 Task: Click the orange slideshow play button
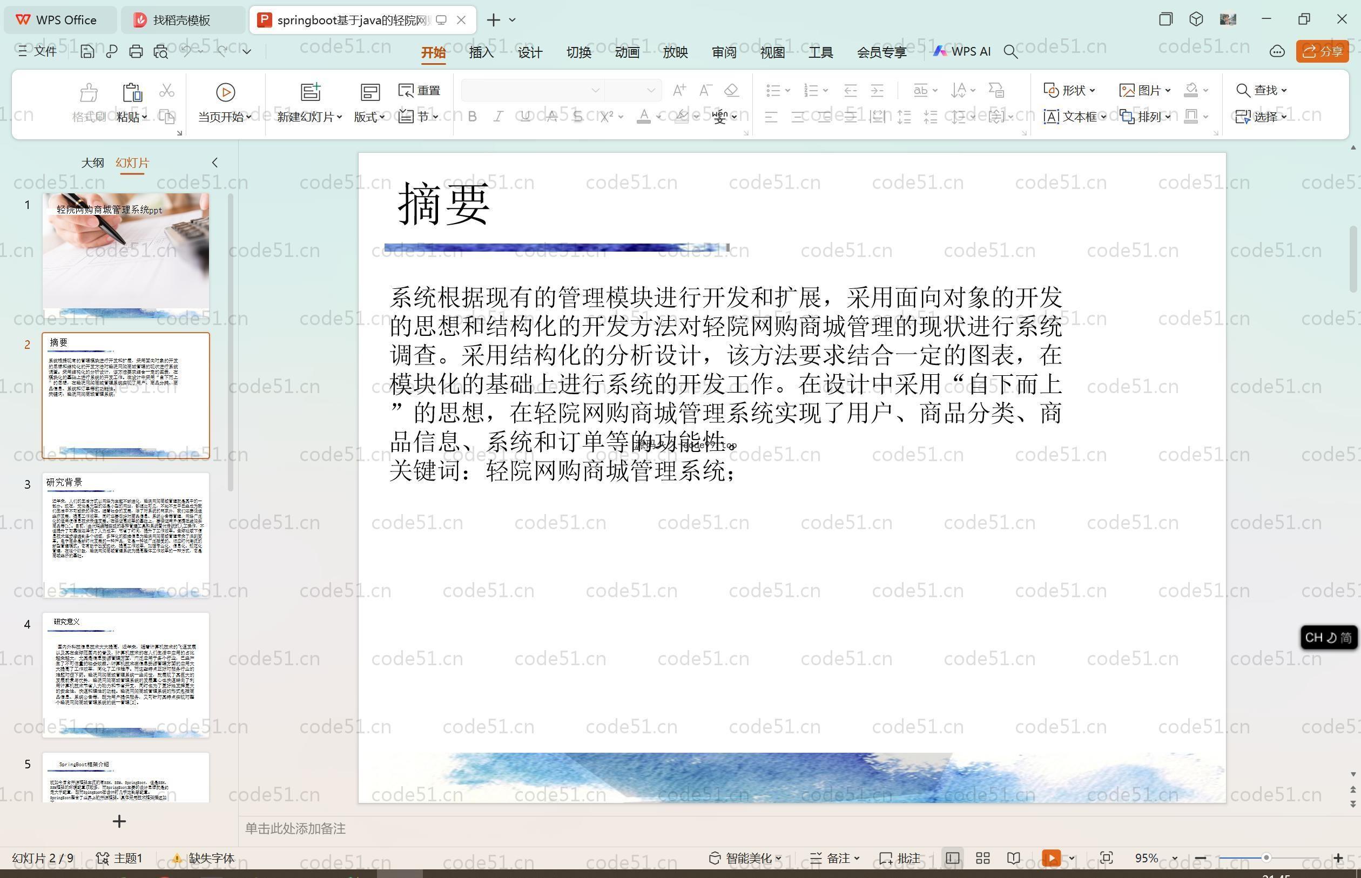pos(1052,858)
